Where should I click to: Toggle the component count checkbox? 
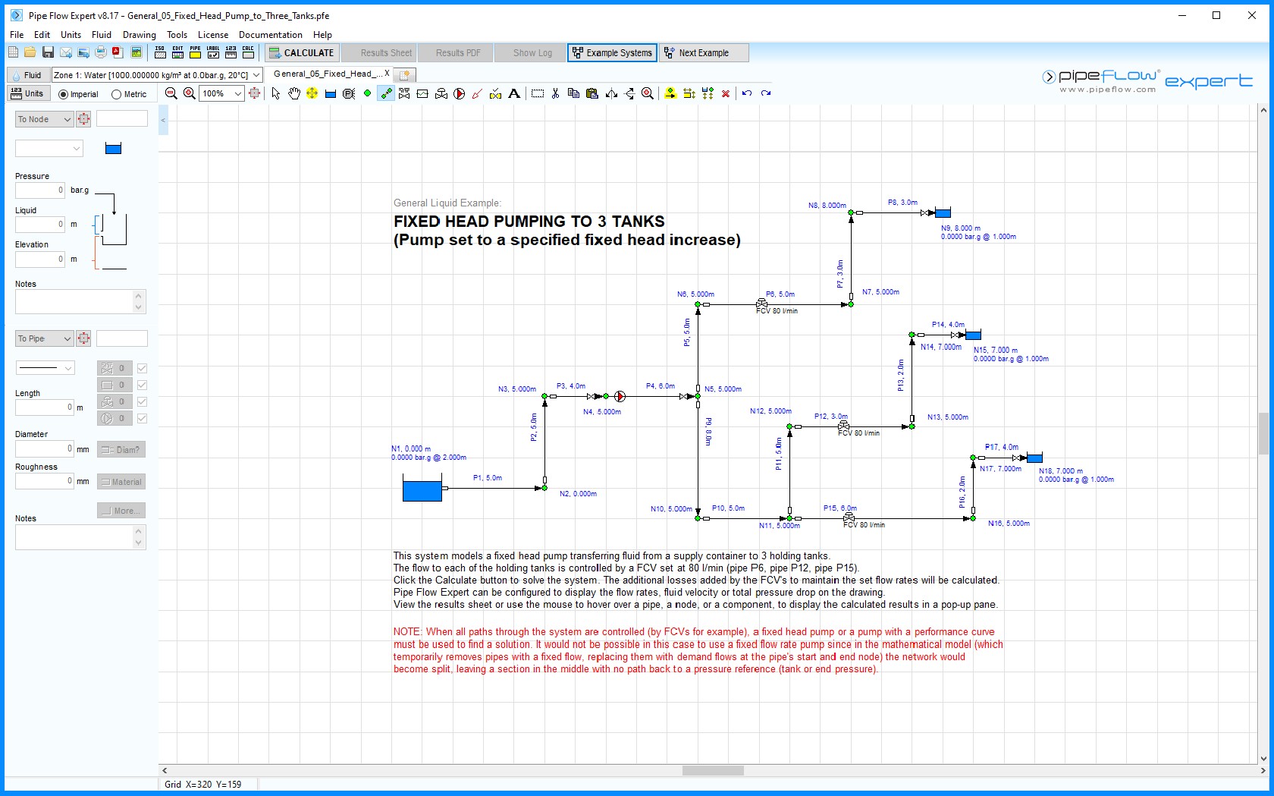(142, 385)
